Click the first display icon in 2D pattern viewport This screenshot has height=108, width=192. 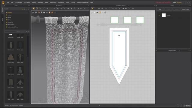click(x=92, y=13)
